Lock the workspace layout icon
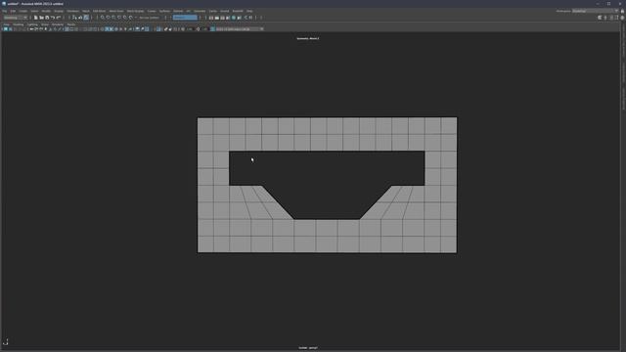 tap(622, 11)
